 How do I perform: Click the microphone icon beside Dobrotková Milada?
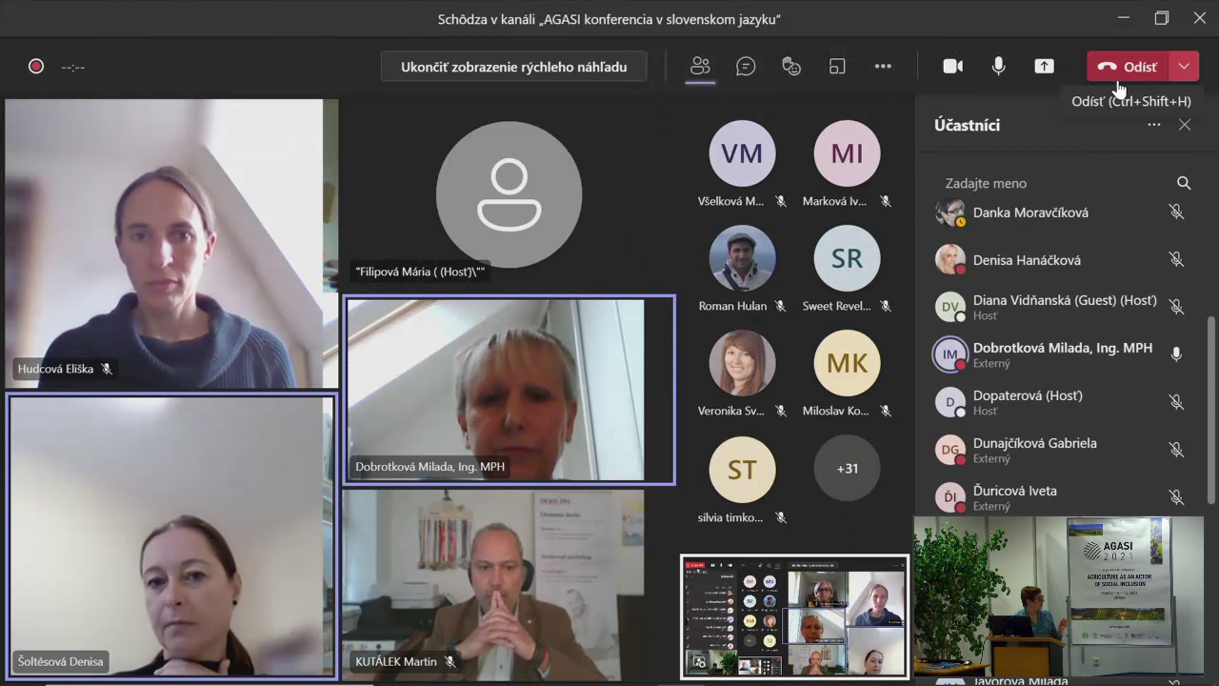[1176, 354]
